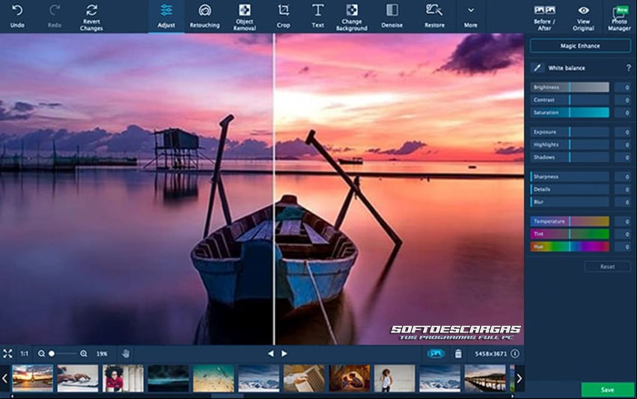Click the Tint color slider
Image resolution: width=637 pixels, height=399 pixels.
click(x=570, y=234)
